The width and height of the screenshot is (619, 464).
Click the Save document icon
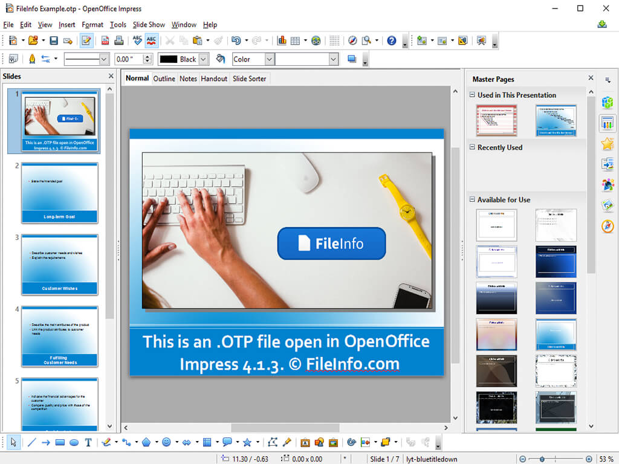(x=54, y=40)
